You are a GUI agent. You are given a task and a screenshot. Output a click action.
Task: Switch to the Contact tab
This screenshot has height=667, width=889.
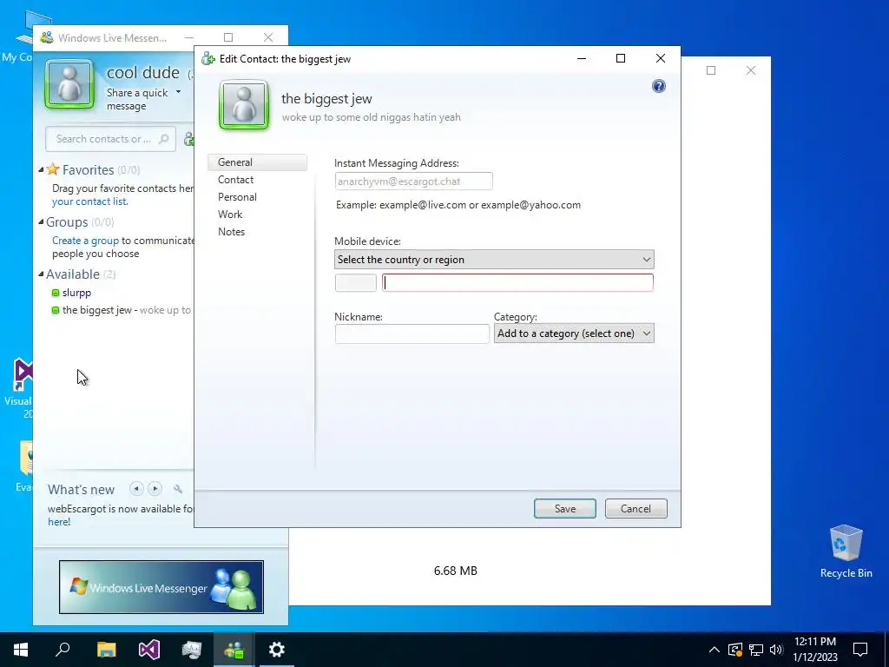tap(235, 180)
